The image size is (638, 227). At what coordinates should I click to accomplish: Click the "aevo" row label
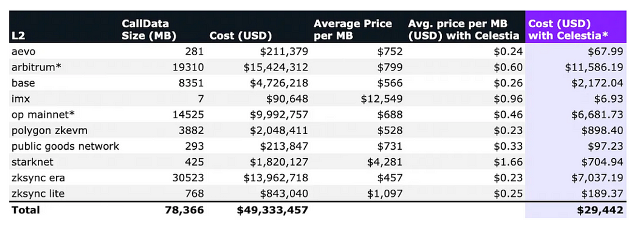pyautogui.click(x=23, y=52)
